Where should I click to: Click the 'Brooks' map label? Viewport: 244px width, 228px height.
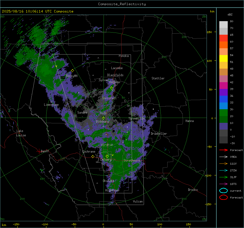click(x=193, y=190)
